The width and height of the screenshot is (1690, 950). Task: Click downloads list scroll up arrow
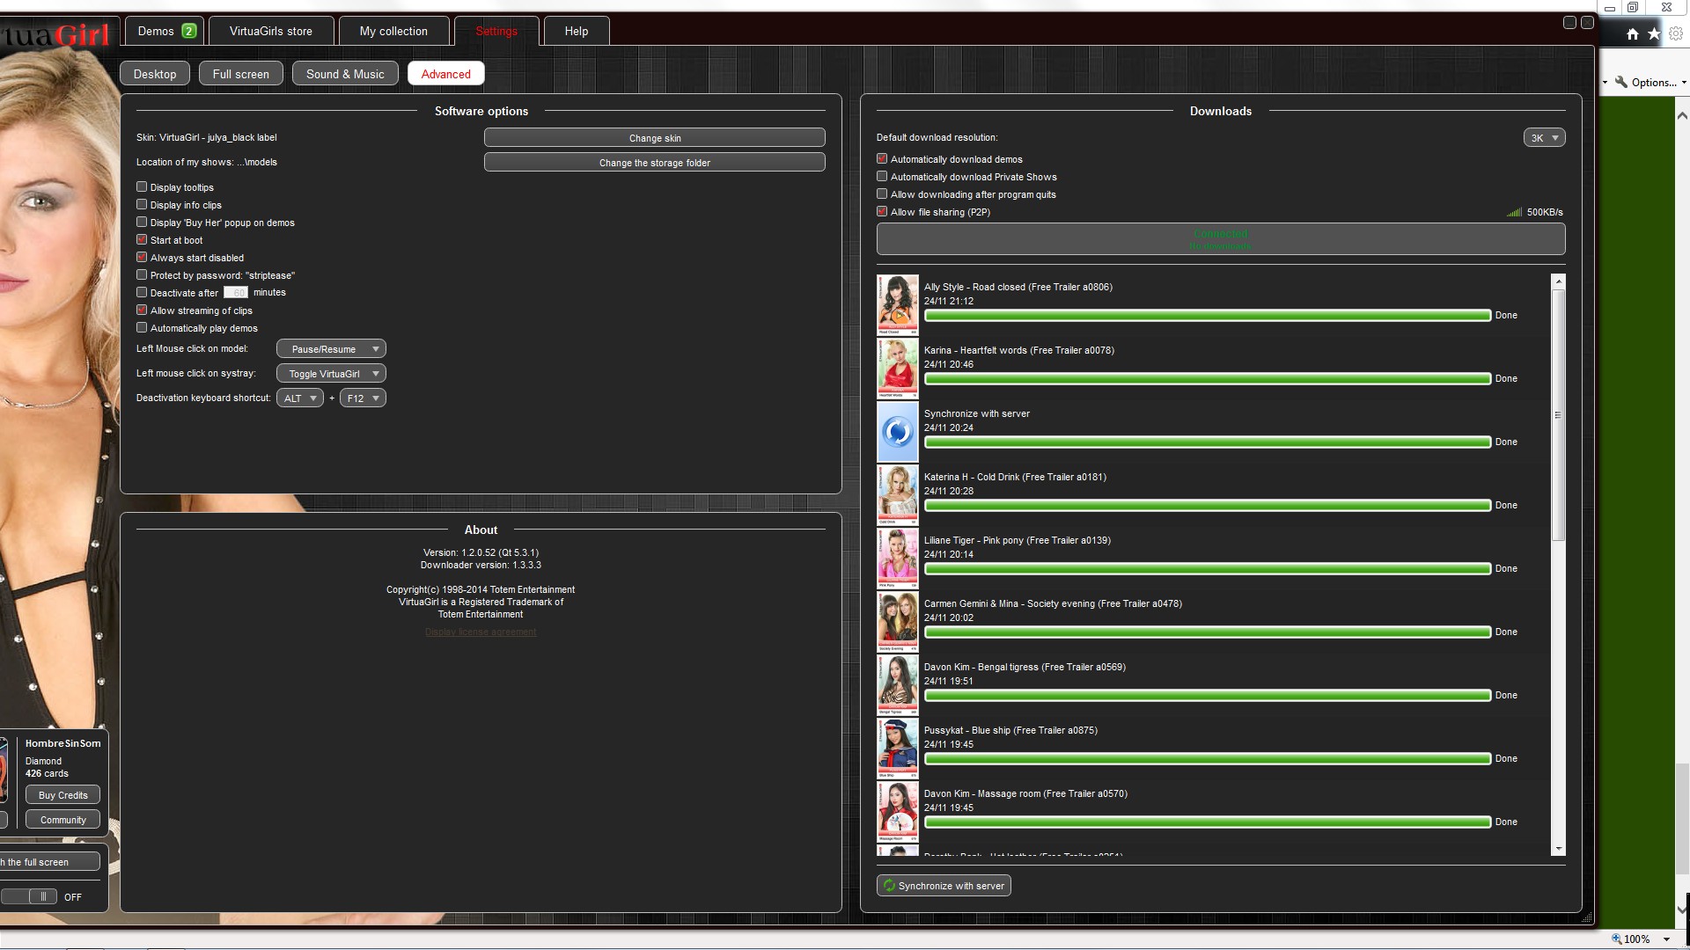coord(1559,281)
